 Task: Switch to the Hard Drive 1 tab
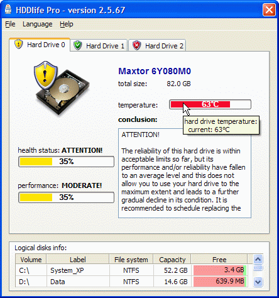(99, 45)
